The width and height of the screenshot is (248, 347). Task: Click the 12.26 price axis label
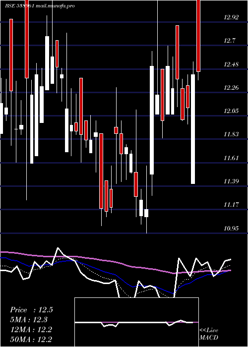pos(231,88)
